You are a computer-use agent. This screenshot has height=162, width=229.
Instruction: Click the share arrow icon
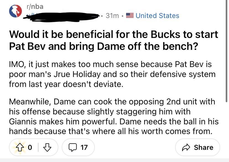(x=186, y=147)
